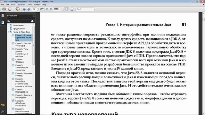Go to next page with down arrow
This screenshot has width=205, height=115.
tap(29, 9)
